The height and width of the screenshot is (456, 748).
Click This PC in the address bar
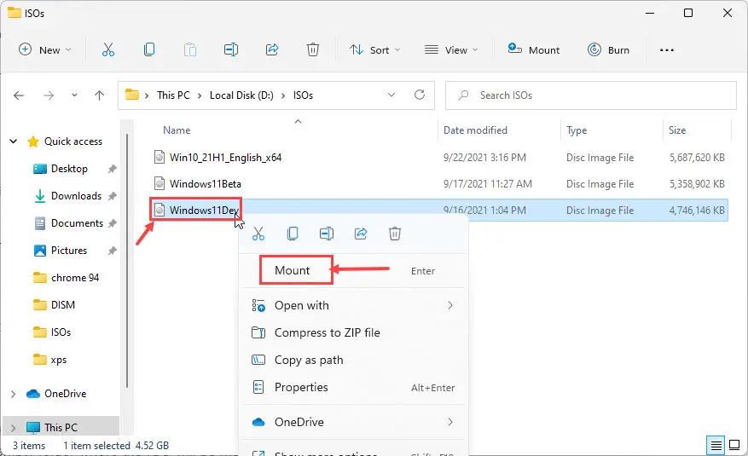173,95
